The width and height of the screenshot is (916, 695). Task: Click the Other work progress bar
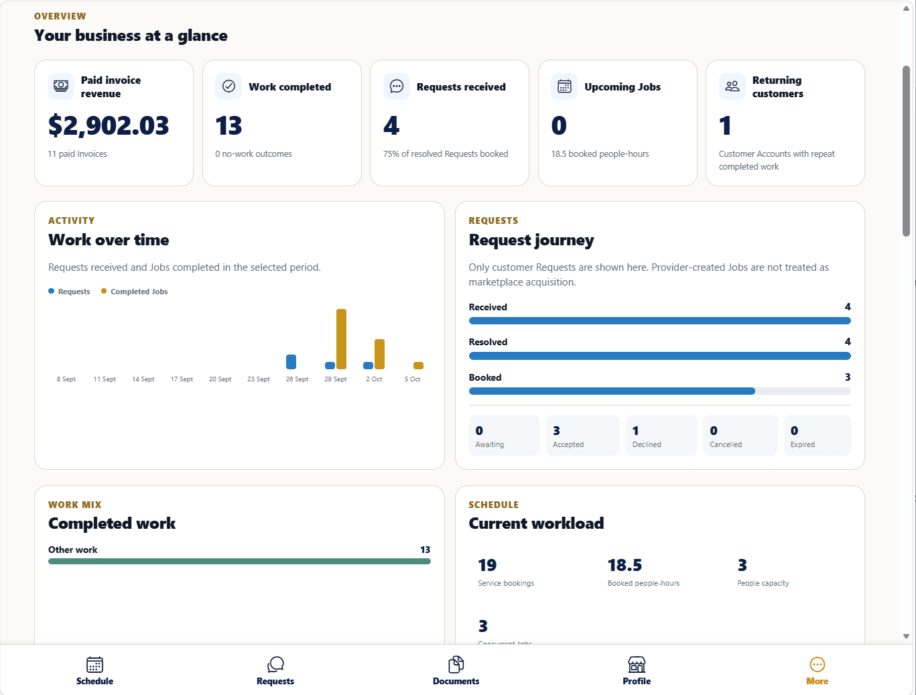tap(239, 562)
